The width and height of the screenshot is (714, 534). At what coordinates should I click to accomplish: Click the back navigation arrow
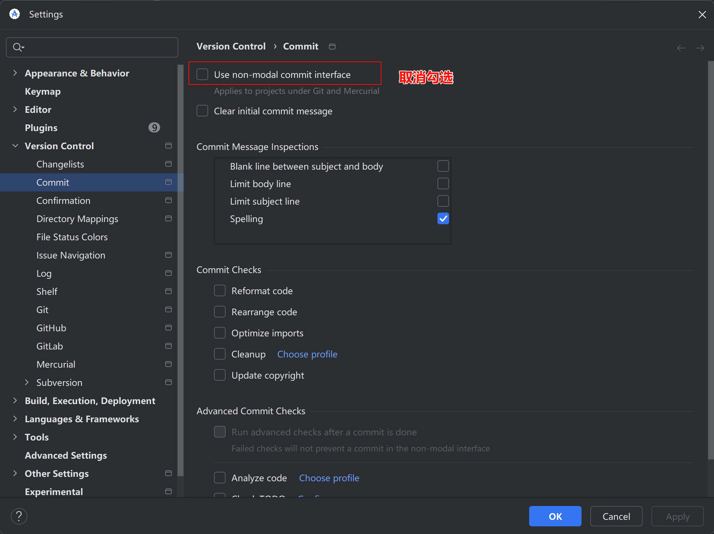681,48
